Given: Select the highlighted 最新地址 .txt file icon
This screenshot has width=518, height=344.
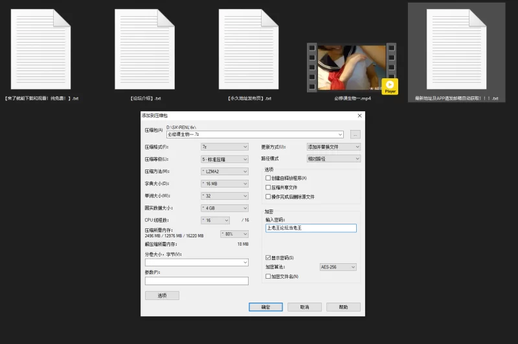Looking at the screenshot, I should [x=456, y=48].
